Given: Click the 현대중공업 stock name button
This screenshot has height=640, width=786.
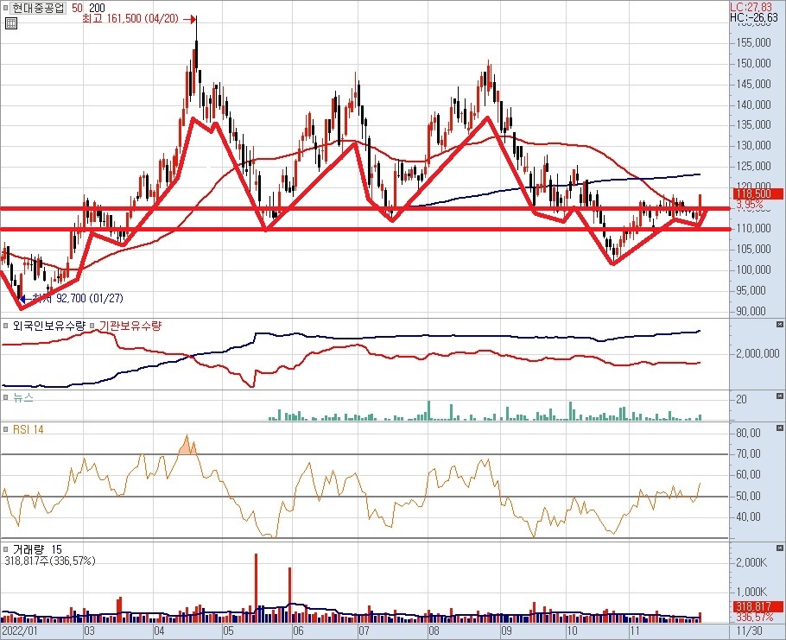Looking at the screenshot, I should (38, 8).
